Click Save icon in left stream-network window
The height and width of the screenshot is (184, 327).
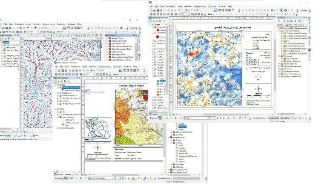6,28
